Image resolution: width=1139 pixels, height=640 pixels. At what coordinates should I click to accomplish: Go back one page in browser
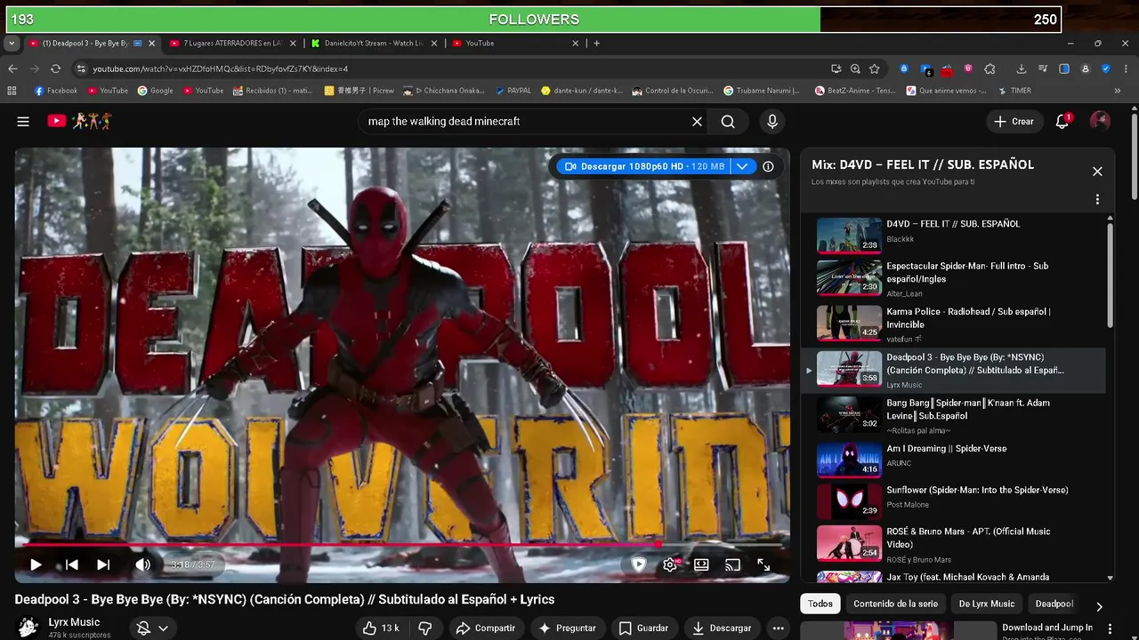12,68
